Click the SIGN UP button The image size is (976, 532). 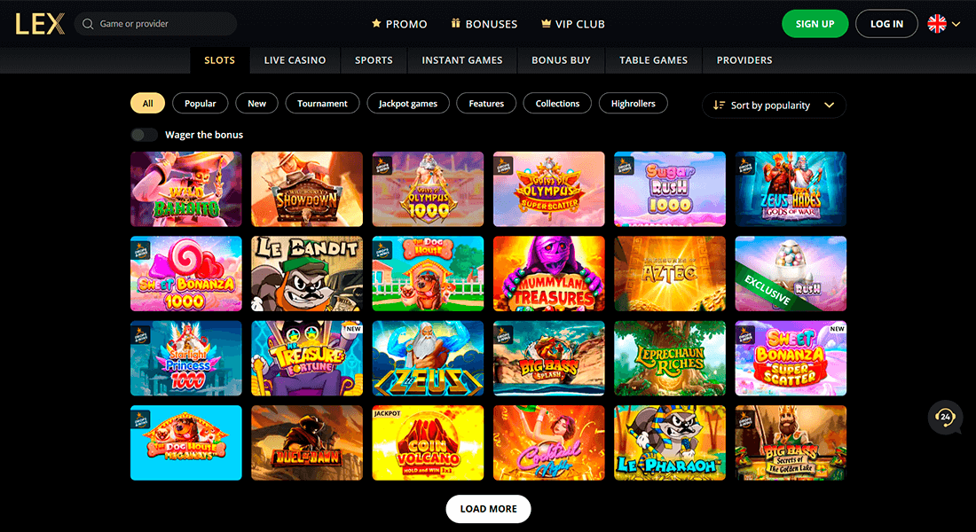815,24
